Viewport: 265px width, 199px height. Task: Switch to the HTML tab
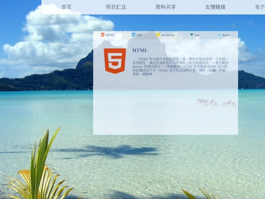pyautogui.click(x=108, y=35)
